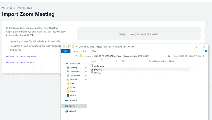Screen dimensions: 212x120
Task: Go back in File Explorer
Action: 64,56
